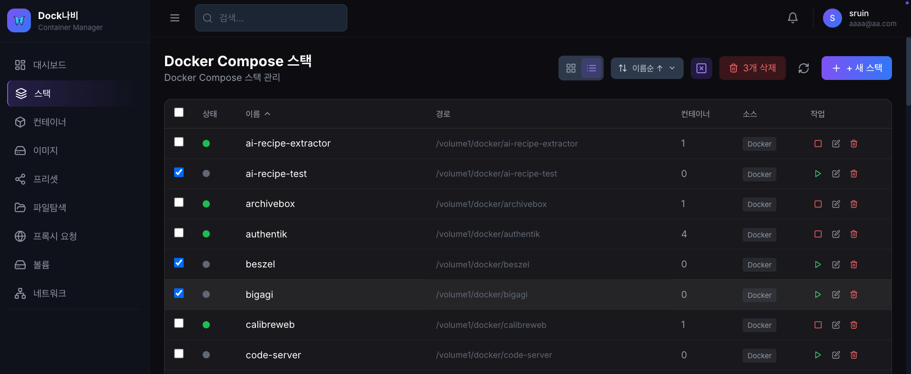The height and width of the screenshot is (374, 911).
Task: Toggle name sort order with the 이름 chevron
Action: [x=267, y=114]
